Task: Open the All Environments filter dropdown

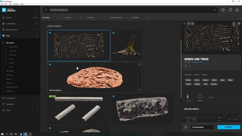Action: [118, 18]
